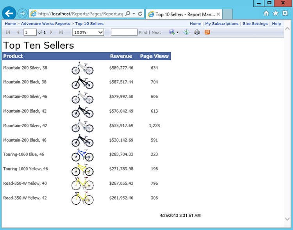Viewport: 293px width, 230px height.
Task: Click the Mountain-200 Black, 38 bike image
Action: [x=82, y=83]
